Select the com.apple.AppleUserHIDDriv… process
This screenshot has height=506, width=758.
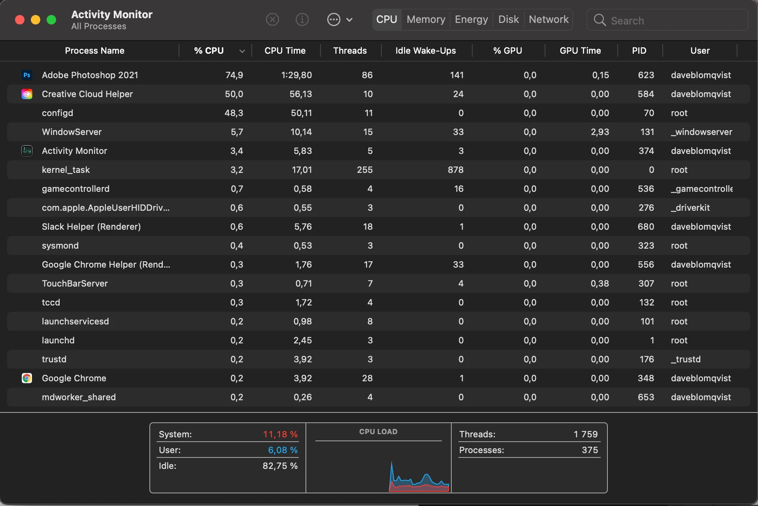click(x=379, y=208)
